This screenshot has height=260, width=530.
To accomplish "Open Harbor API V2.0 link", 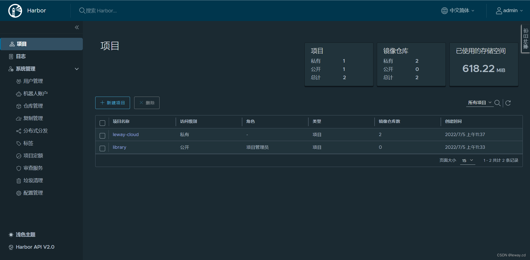I will tap(35, 247).
